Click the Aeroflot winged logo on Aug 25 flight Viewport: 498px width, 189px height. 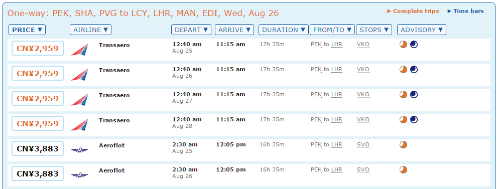(x=79, y=150)
